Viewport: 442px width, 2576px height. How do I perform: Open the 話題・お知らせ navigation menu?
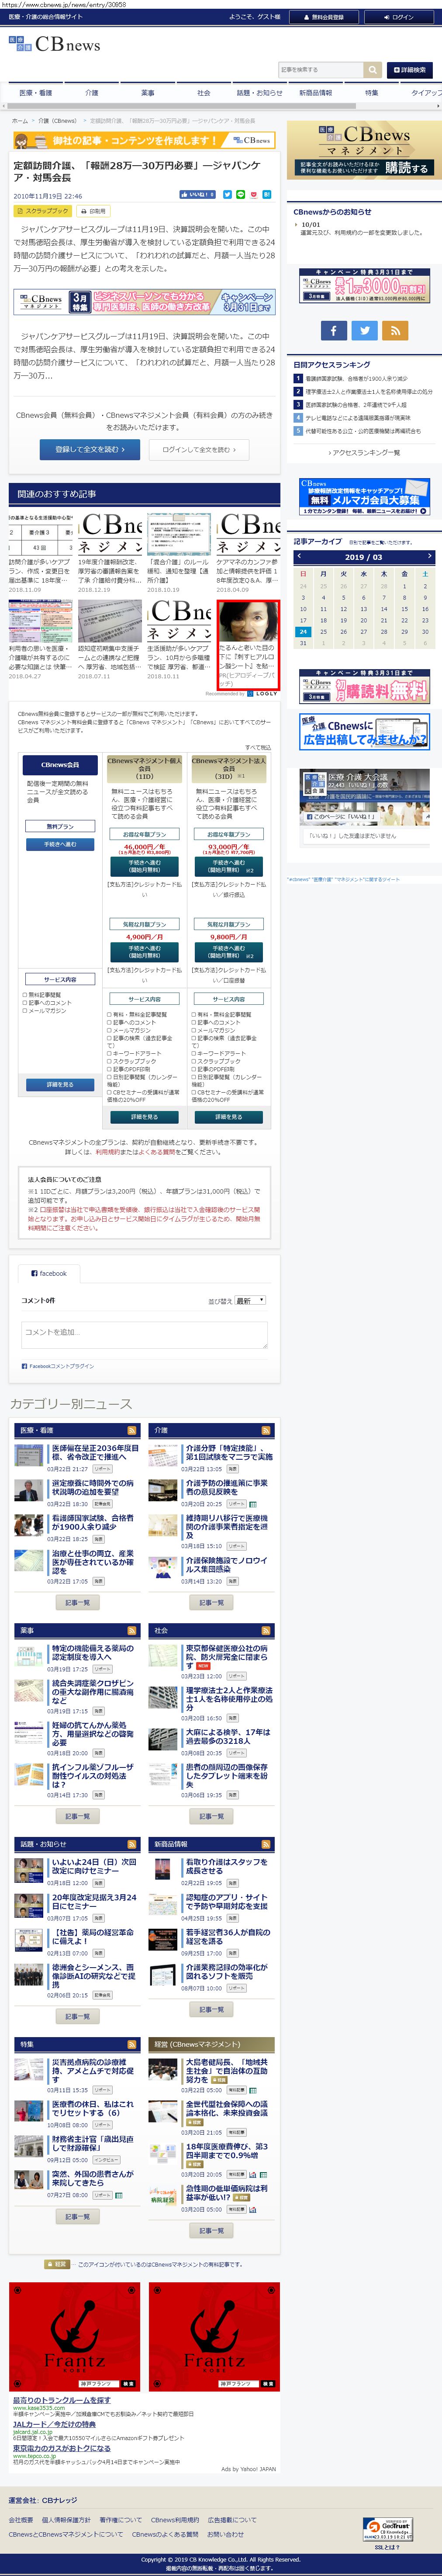260,93
